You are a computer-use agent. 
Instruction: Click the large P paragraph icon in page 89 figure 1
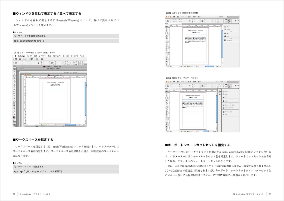220,21
